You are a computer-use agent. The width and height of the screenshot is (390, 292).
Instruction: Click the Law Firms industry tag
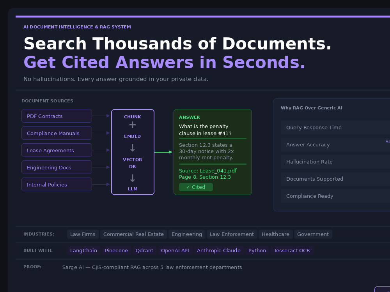coord(83,234)
